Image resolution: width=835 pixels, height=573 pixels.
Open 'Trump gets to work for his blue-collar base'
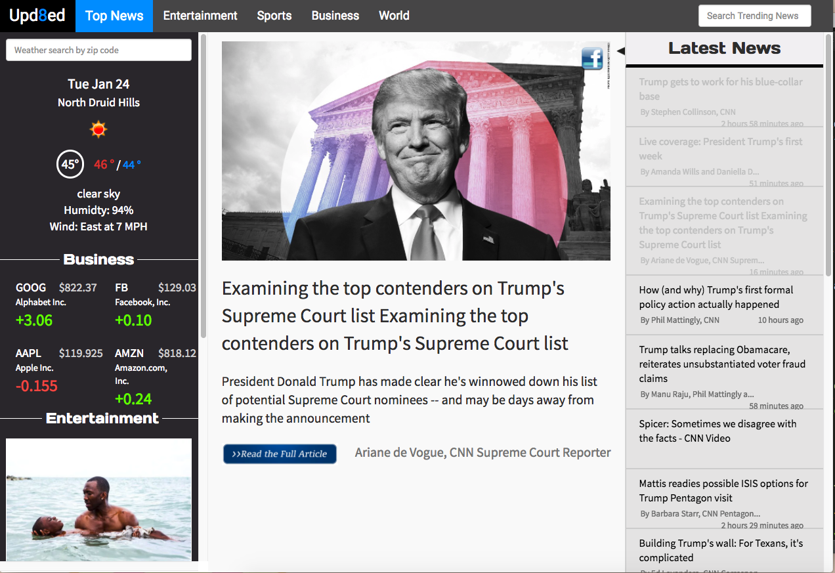[724, 96]
